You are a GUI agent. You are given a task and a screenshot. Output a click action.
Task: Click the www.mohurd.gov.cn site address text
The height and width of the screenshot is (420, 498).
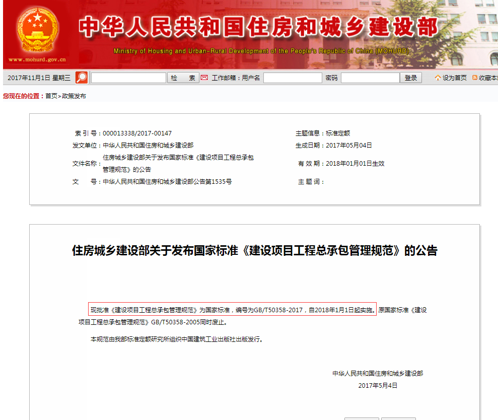(37, 59)
